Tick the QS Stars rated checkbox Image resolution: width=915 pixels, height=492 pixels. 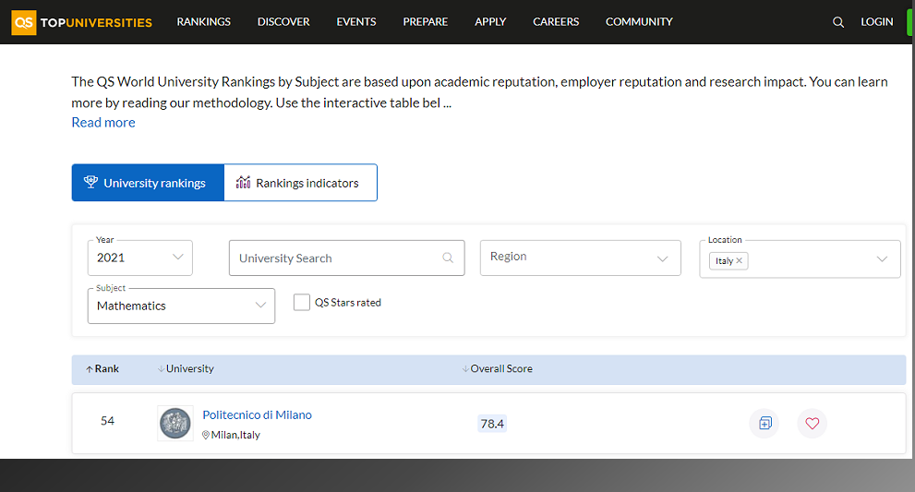pyautogui.click(x=301, y=303)
